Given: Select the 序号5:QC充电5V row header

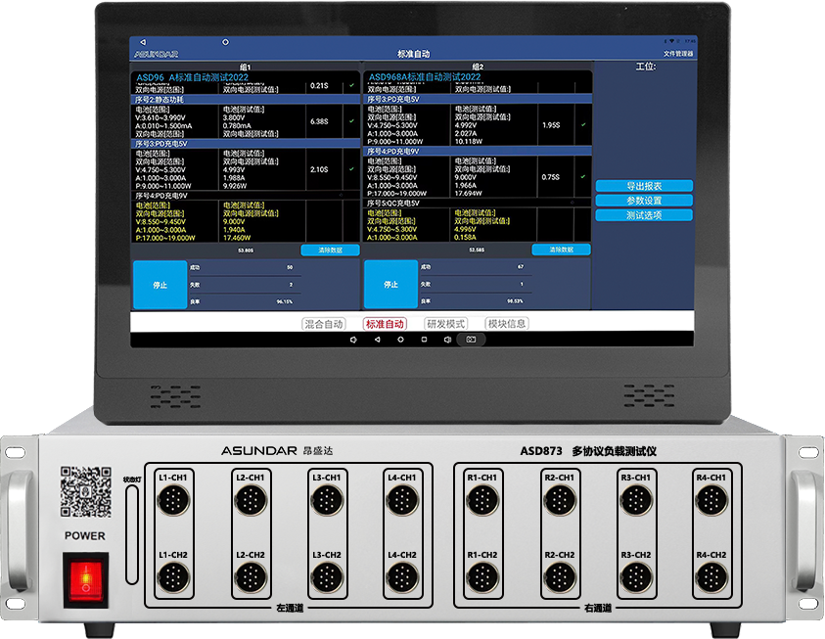Looking at the screenshot, I should point(478,203).
